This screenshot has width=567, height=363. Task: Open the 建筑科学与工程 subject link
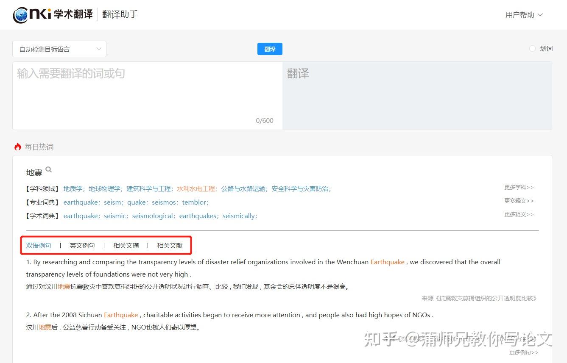point(148,189)
